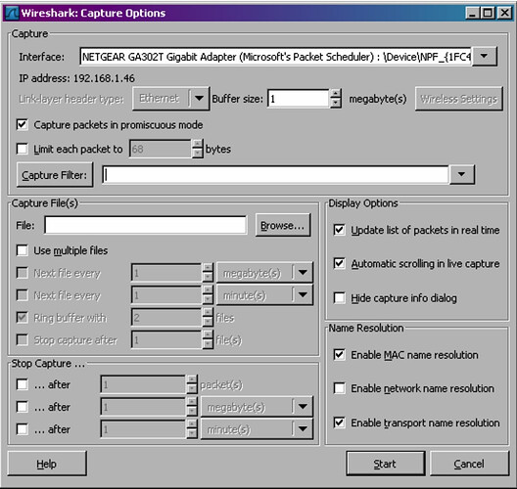Open the Capture Filter history dropdown
The width and height of the screenshot is (517, 489).
tap(461, 174)
